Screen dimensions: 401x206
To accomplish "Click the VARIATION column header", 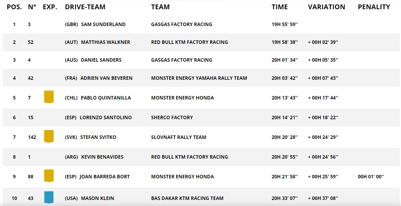I will (x=326, y=7).
